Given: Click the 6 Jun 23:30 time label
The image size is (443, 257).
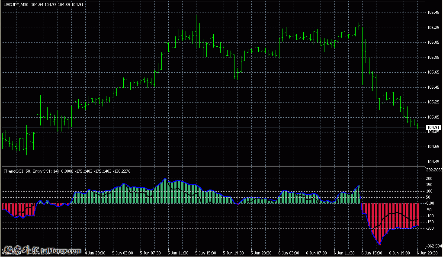Looking at the screenshot, I should [427, 253].
